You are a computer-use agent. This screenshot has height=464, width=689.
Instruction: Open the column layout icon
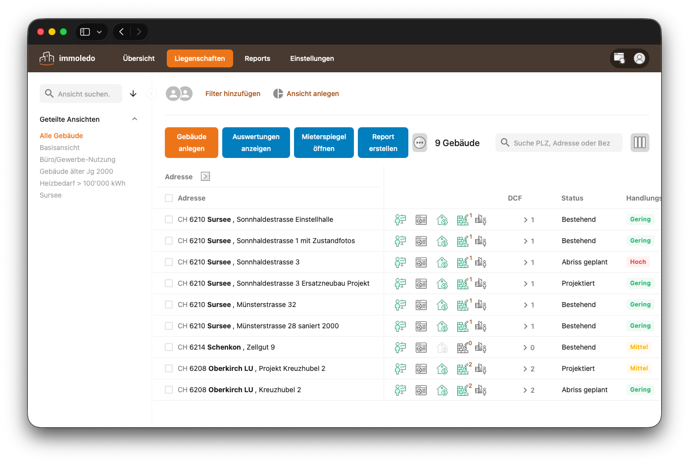pos(640,143)
